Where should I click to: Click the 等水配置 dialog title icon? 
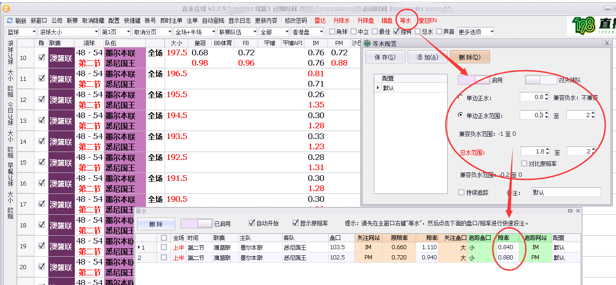(x=367, y=43)
